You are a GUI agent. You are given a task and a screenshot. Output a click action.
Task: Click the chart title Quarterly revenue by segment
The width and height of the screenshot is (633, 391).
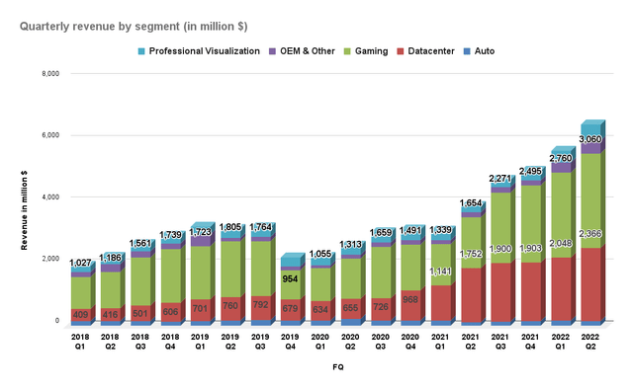pos(134,27)
